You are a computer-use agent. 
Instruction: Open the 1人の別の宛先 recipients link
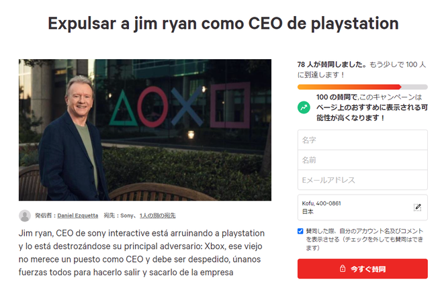pos(157,216)
